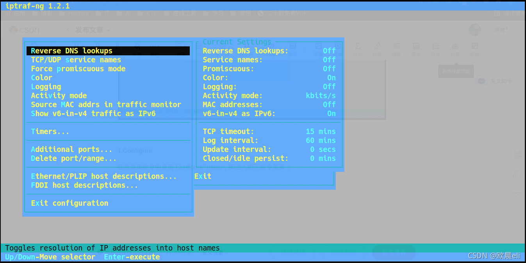Select the Logging menu option
Viewport: 526px width, 263px height.
[x=46, y=86]
